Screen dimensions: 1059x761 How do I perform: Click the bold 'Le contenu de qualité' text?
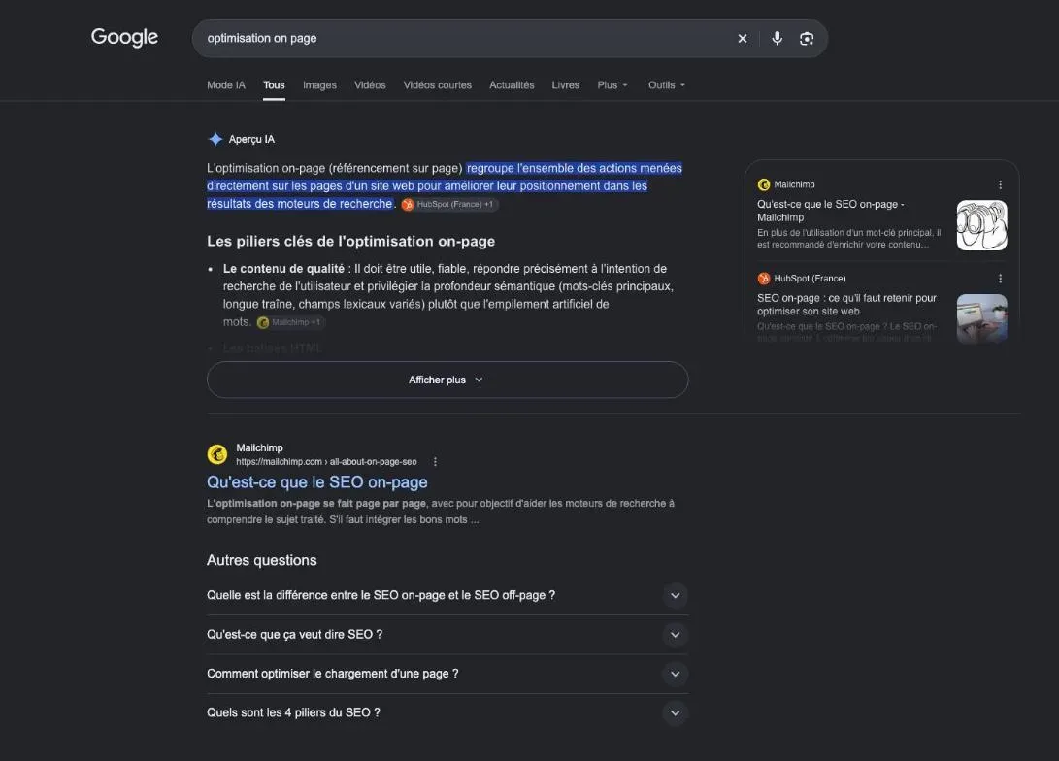(x=283, y=269)
